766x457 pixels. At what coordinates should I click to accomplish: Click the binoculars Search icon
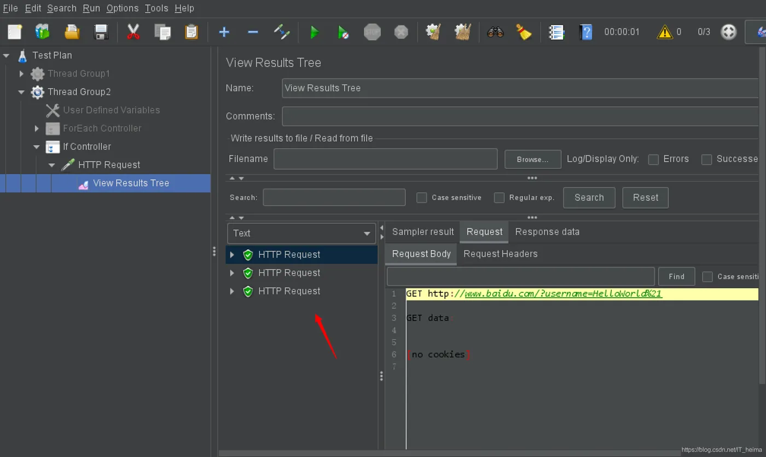[x=495, y=32]
